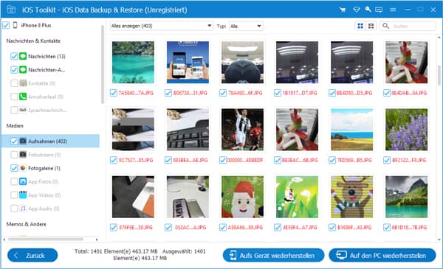Click the Zurück button
The height and width of the screenshot is (269, 443).
32,256
